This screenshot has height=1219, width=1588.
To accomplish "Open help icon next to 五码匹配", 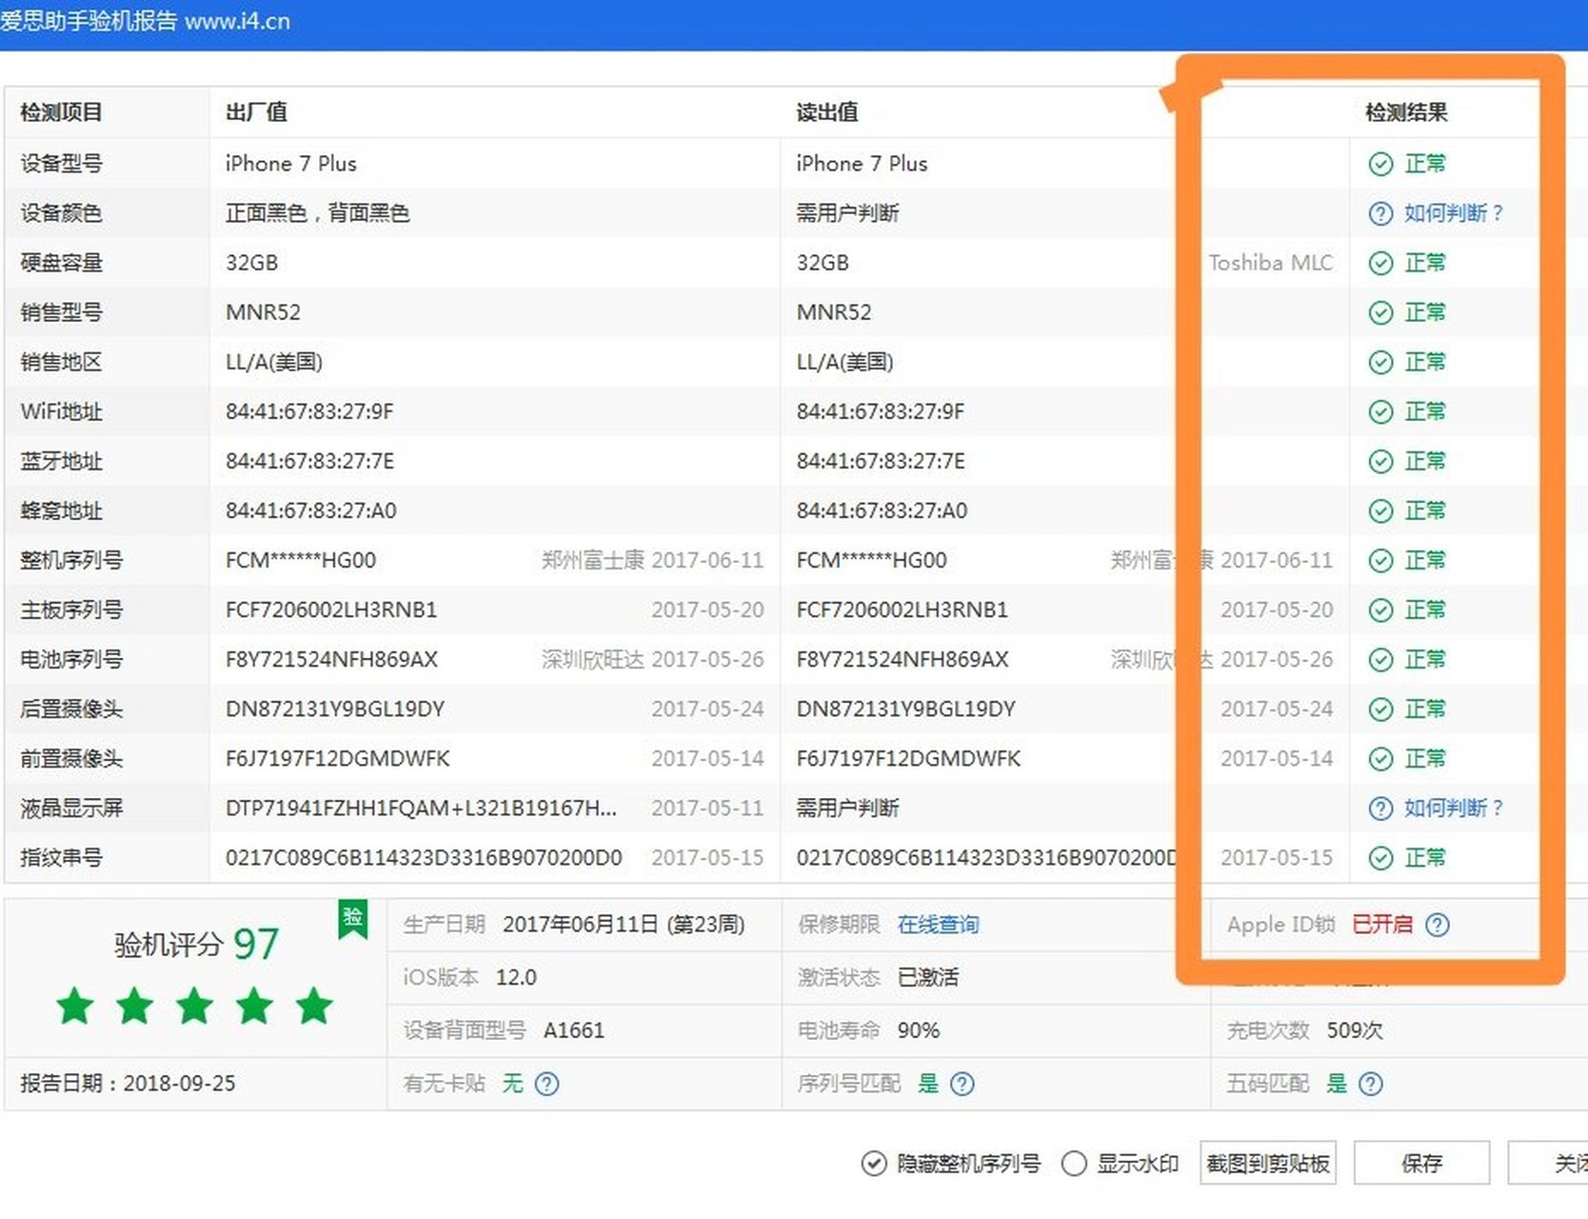I will click(1370, 1083).
